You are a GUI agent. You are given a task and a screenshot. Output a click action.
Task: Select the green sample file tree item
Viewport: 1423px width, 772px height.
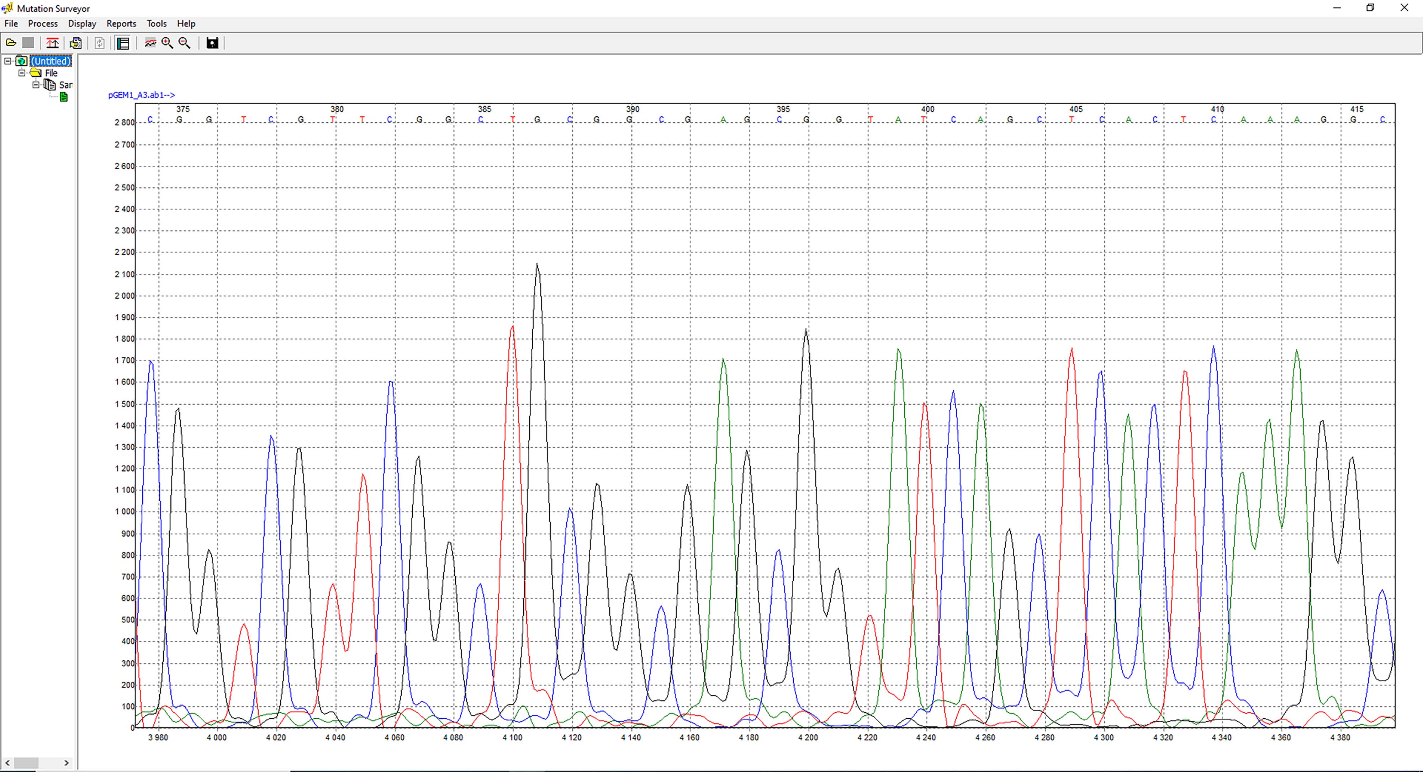coord(64,97)
